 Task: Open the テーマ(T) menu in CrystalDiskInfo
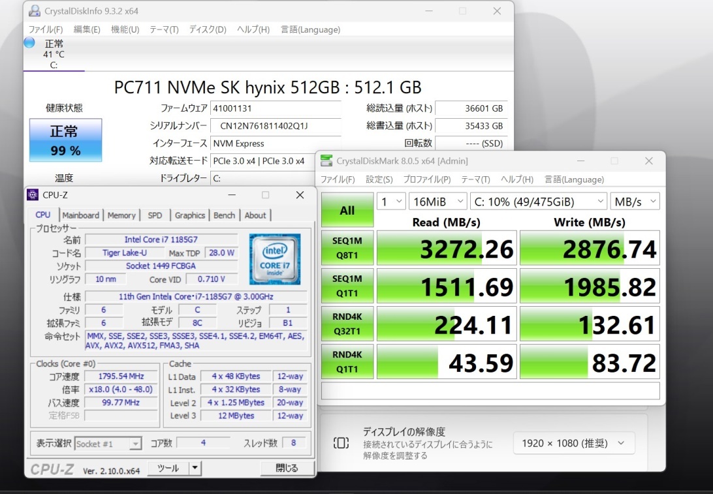coord(164,29)
